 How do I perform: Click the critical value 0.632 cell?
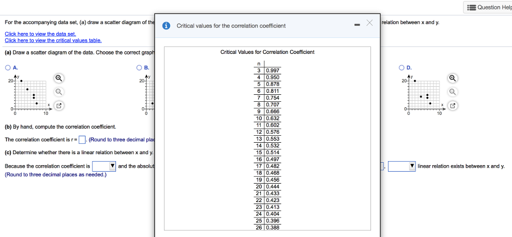pyautogui.click(x=272, y=118)
